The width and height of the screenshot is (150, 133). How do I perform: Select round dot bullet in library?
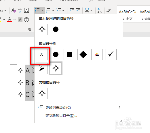click(x=56, y=55)
